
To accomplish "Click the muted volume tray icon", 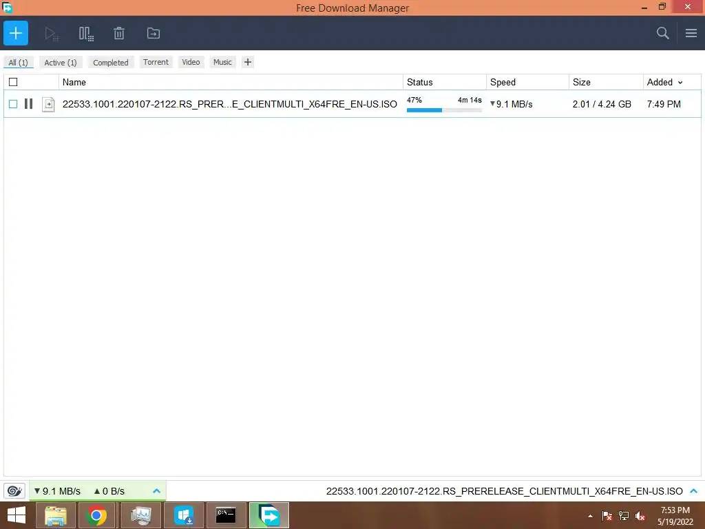I will (x=640, y=516).
